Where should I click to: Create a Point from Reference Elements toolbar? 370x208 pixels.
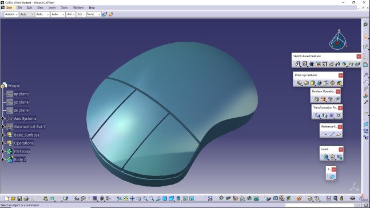pyautogui.click(x=325, y=134)
